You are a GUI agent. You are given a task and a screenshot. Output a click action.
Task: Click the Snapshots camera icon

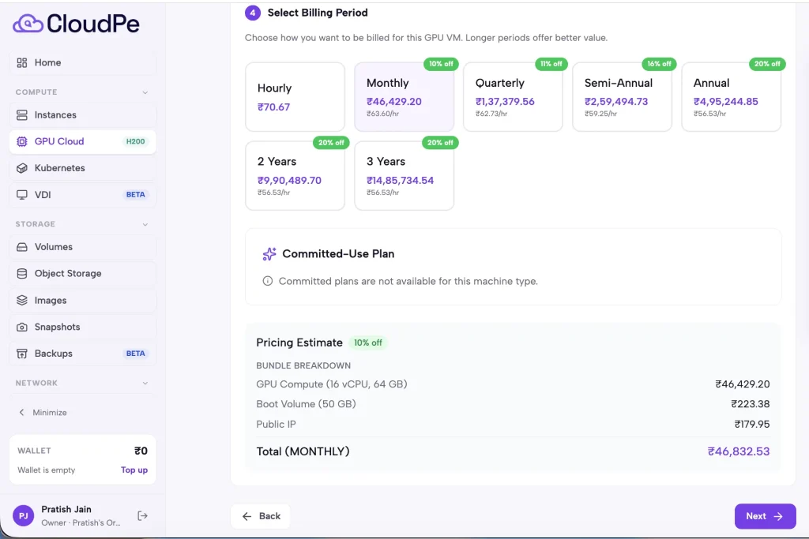(21, 328)
